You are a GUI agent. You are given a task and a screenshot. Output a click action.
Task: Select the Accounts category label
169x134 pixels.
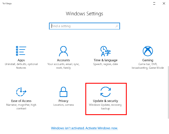point(63,60)
